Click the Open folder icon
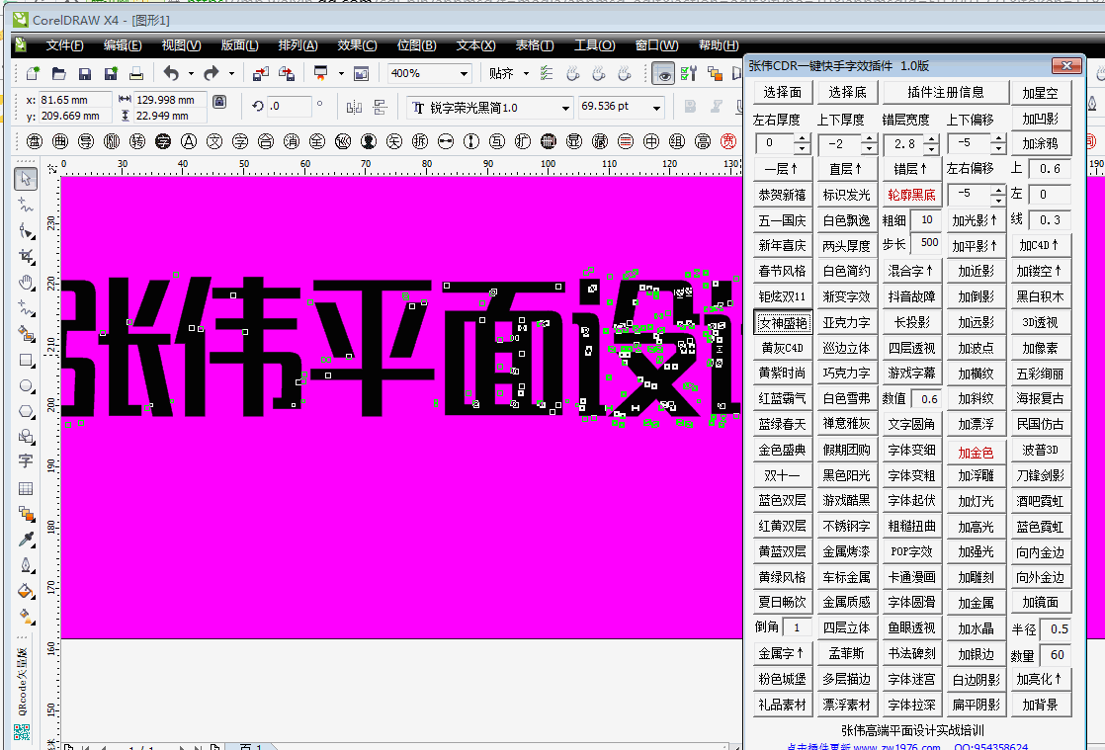 [58, 73]
